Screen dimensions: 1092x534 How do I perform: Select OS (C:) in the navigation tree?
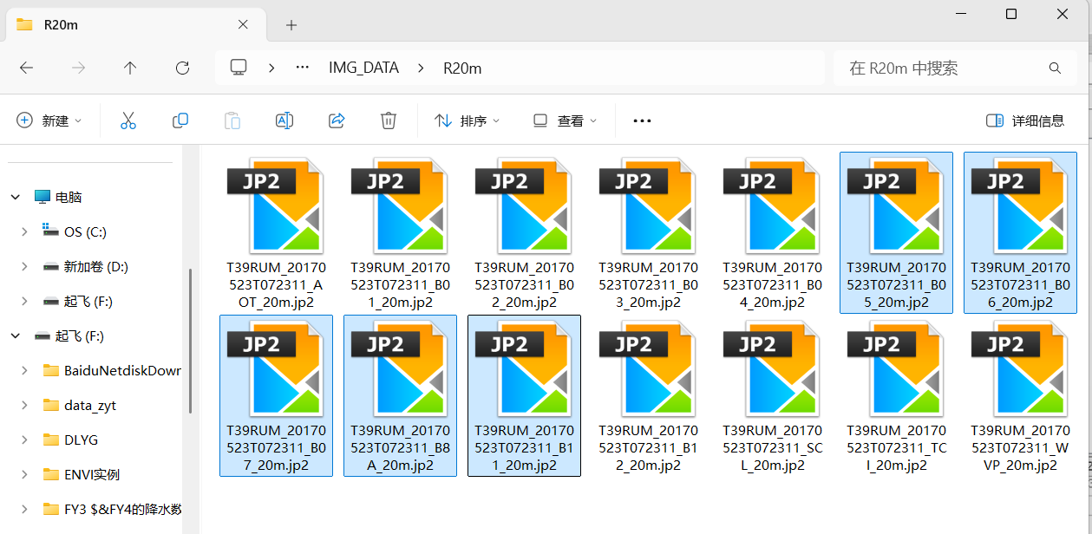(85, 231)
